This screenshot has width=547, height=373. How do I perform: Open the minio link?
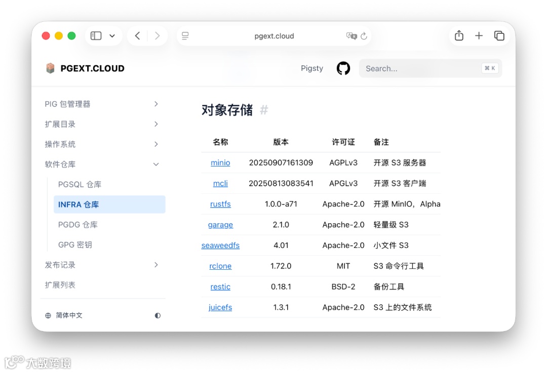220,163
